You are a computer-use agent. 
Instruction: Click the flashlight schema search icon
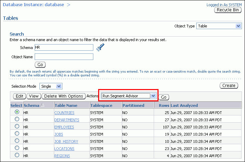[x=100, y=48]
